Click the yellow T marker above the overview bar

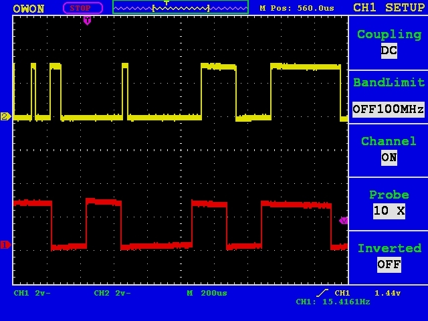[x=167, y=3]
